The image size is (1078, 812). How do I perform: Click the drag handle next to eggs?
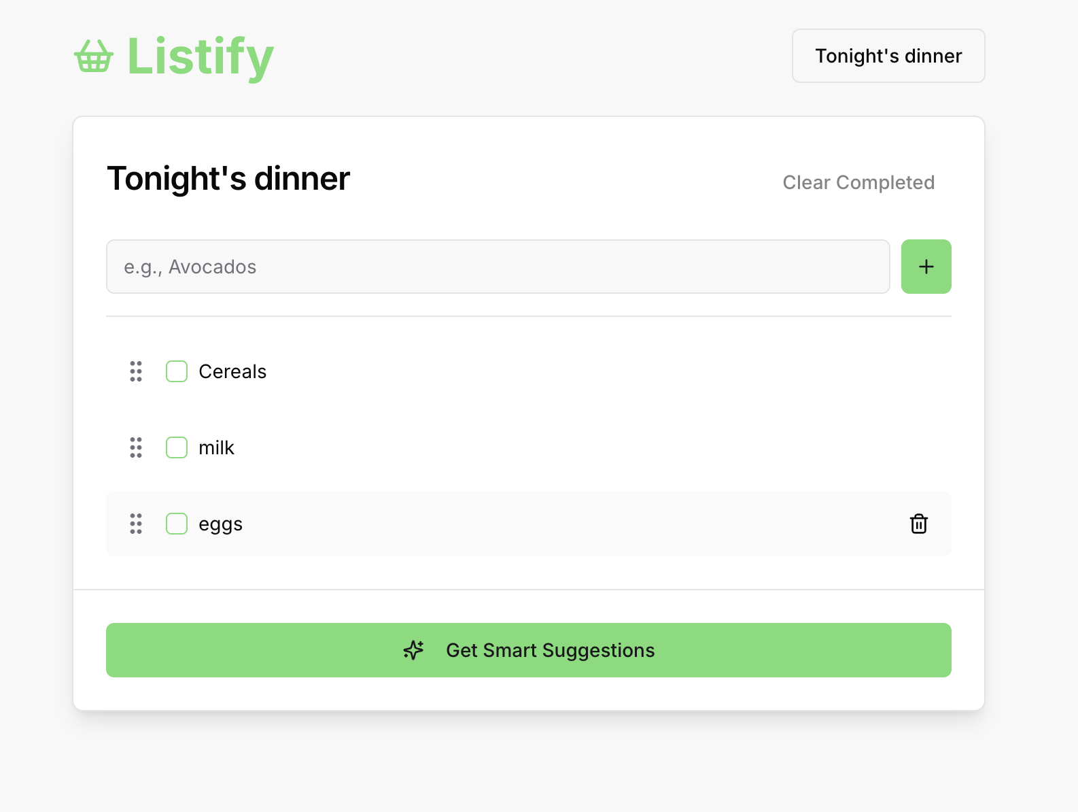(135, 524)
